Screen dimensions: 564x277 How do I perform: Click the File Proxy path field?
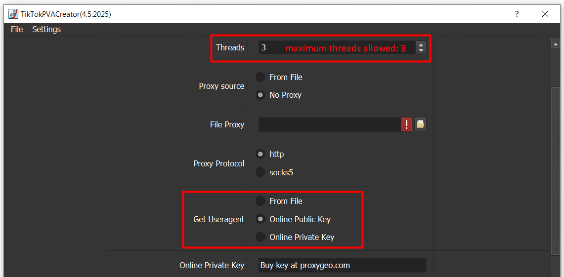330,124
